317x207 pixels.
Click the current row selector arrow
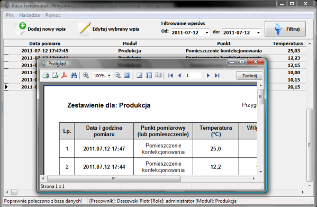[6, 87]
